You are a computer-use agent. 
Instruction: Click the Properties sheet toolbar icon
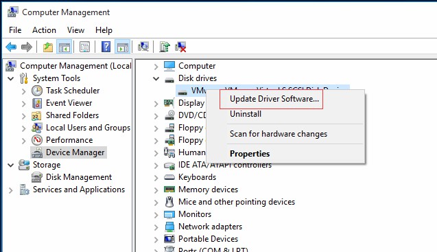tap(85, 47)
